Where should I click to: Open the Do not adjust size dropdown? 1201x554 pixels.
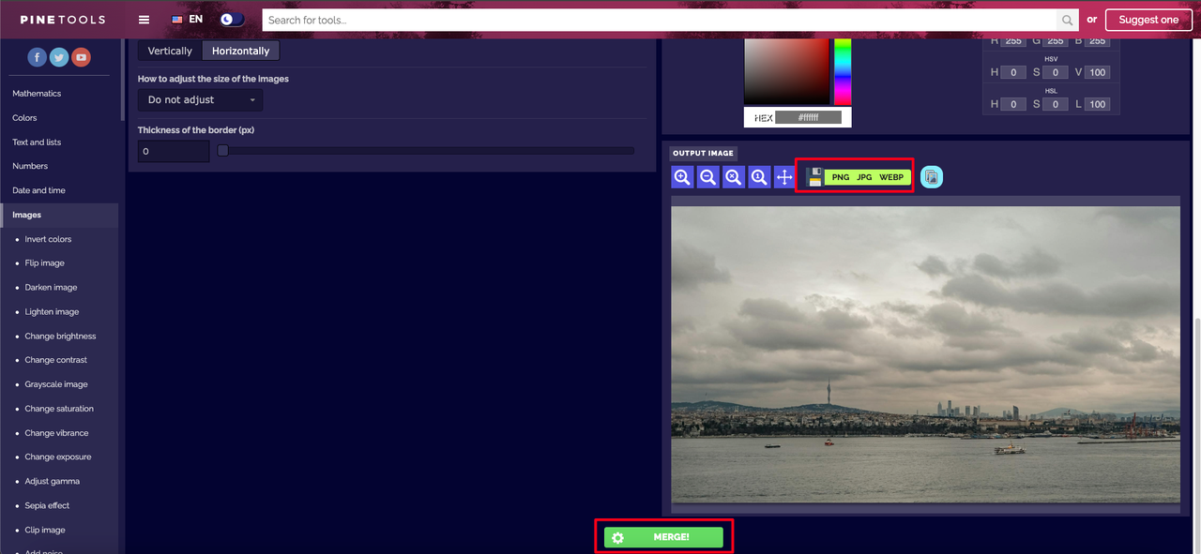click(x=200, y=99)
